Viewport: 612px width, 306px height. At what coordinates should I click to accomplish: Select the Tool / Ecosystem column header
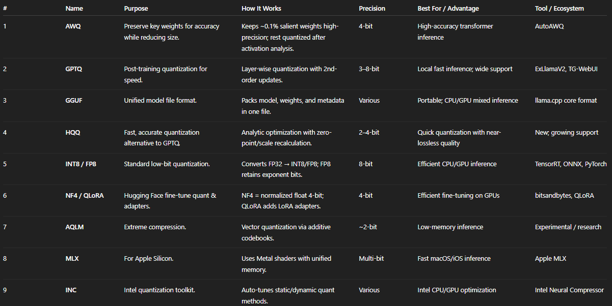560,9
